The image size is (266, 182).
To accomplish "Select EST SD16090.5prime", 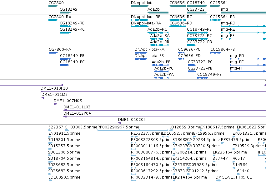I will coord(64,177).
